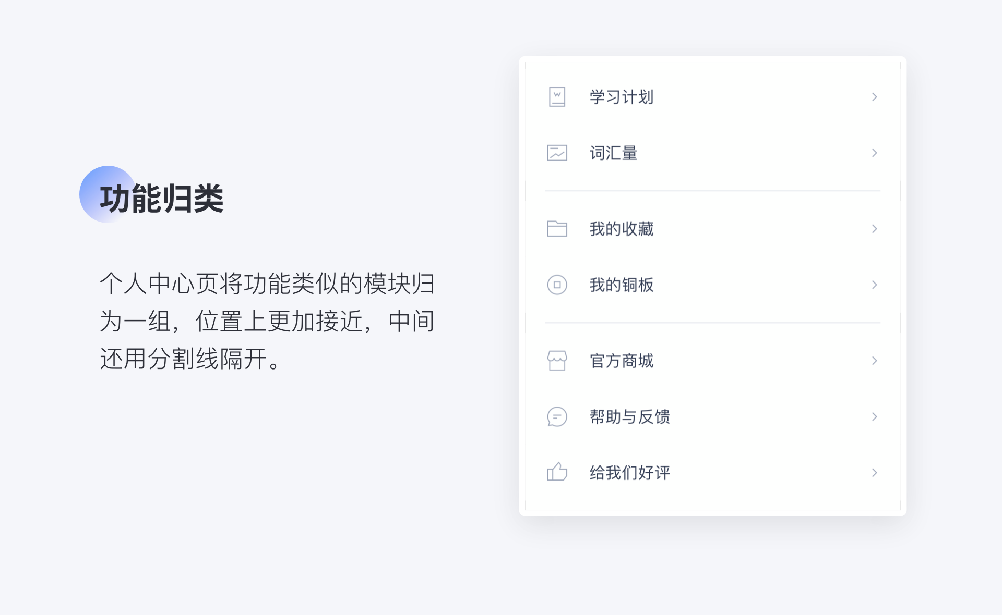This screenshot has width=1002, height=615.
Task: Click the official store shop icon
Action: [x=557, y=361]
